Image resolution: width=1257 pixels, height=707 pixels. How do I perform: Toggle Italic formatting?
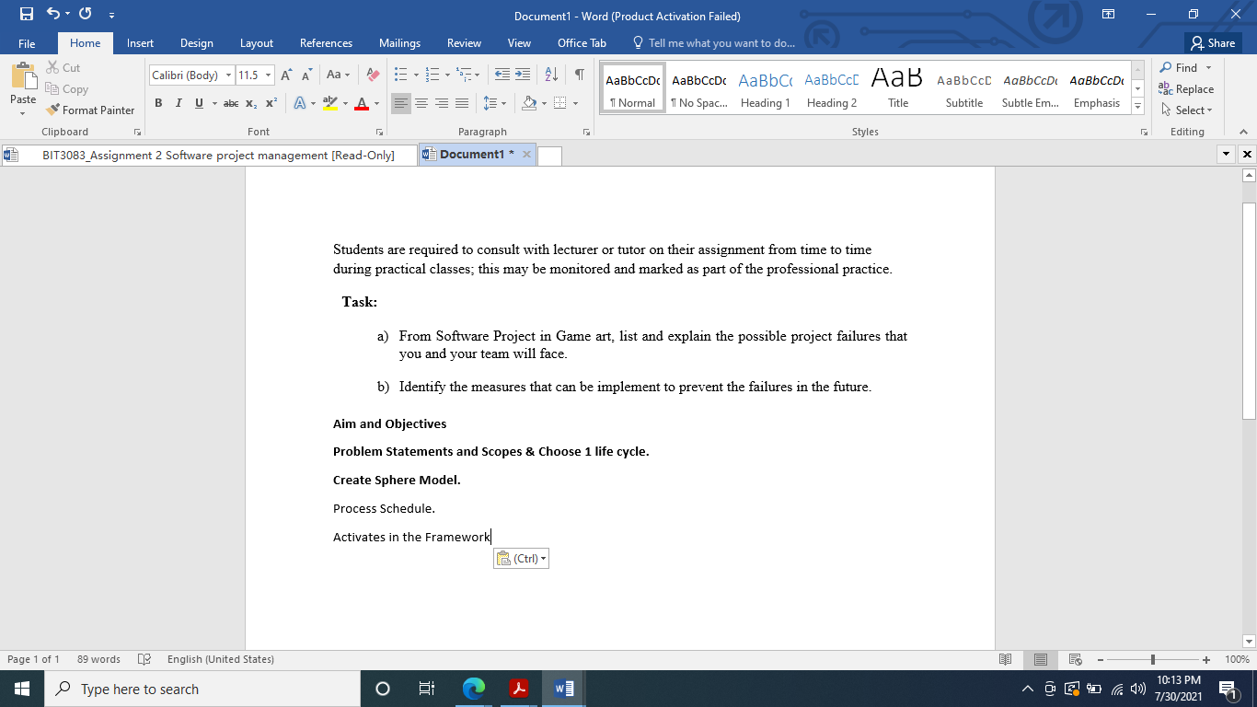178,103
